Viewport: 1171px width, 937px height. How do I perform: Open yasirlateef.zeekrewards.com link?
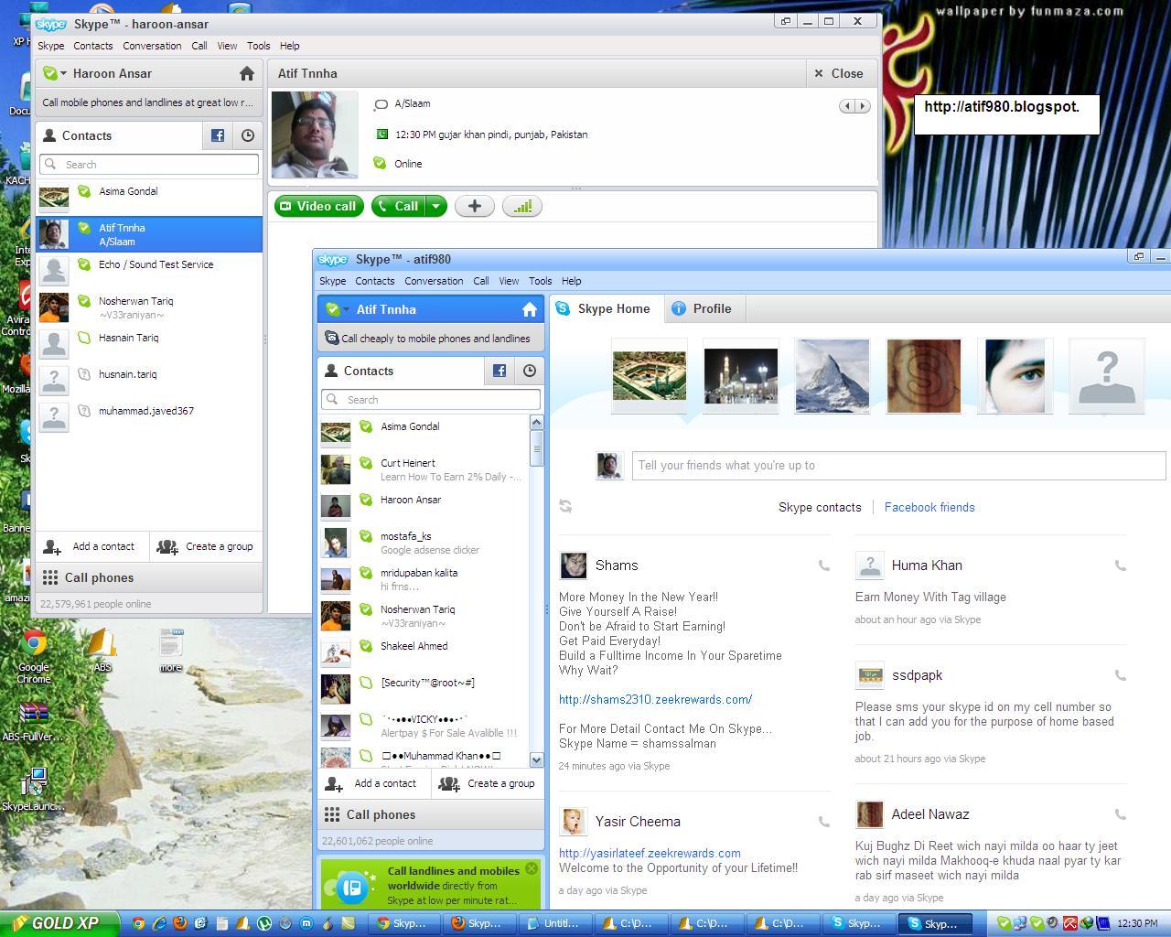(650, 853)
